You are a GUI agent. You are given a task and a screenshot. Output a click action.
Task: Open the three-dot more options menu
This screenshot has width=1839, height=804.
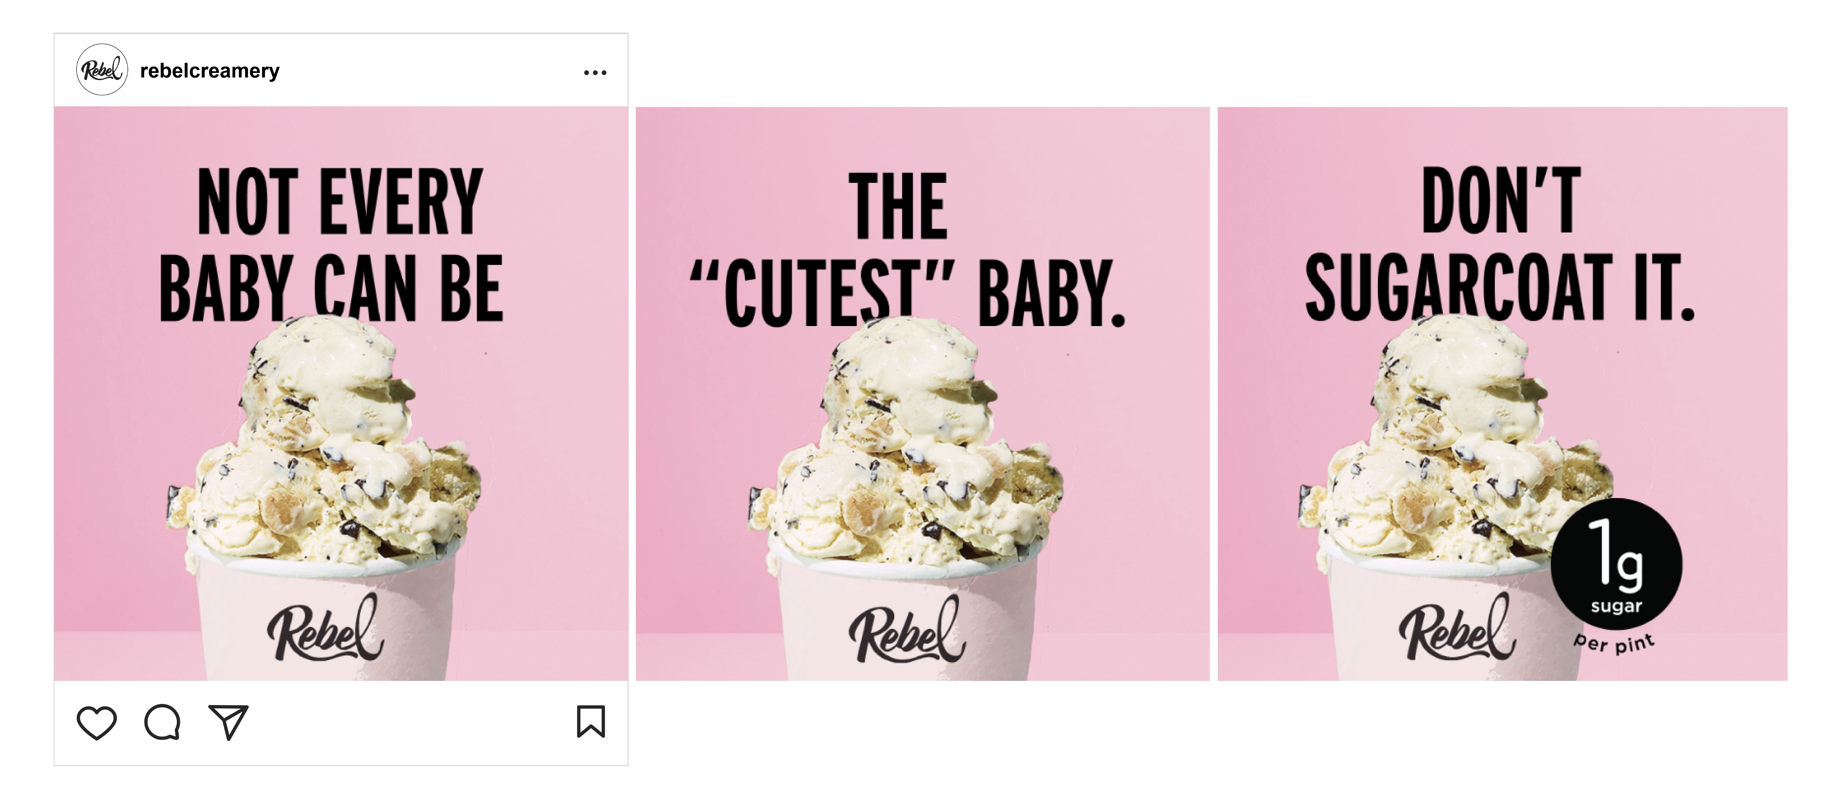coord(595,72)
